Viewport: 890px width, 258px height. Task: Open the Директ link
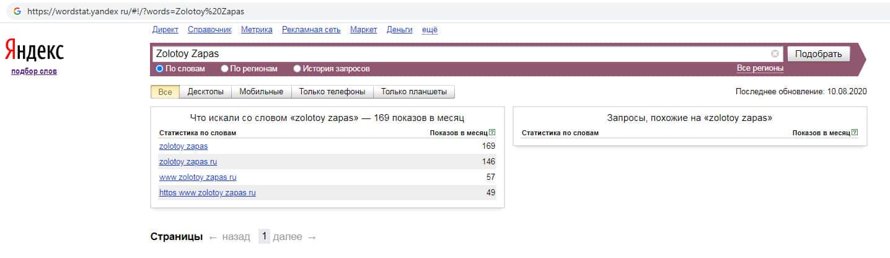coord(165,30)
